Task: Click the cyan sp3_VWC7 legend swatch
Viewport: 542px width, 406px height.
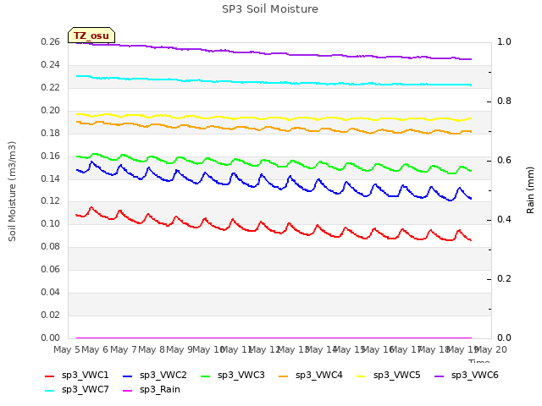Action: (x=49, y=391)
